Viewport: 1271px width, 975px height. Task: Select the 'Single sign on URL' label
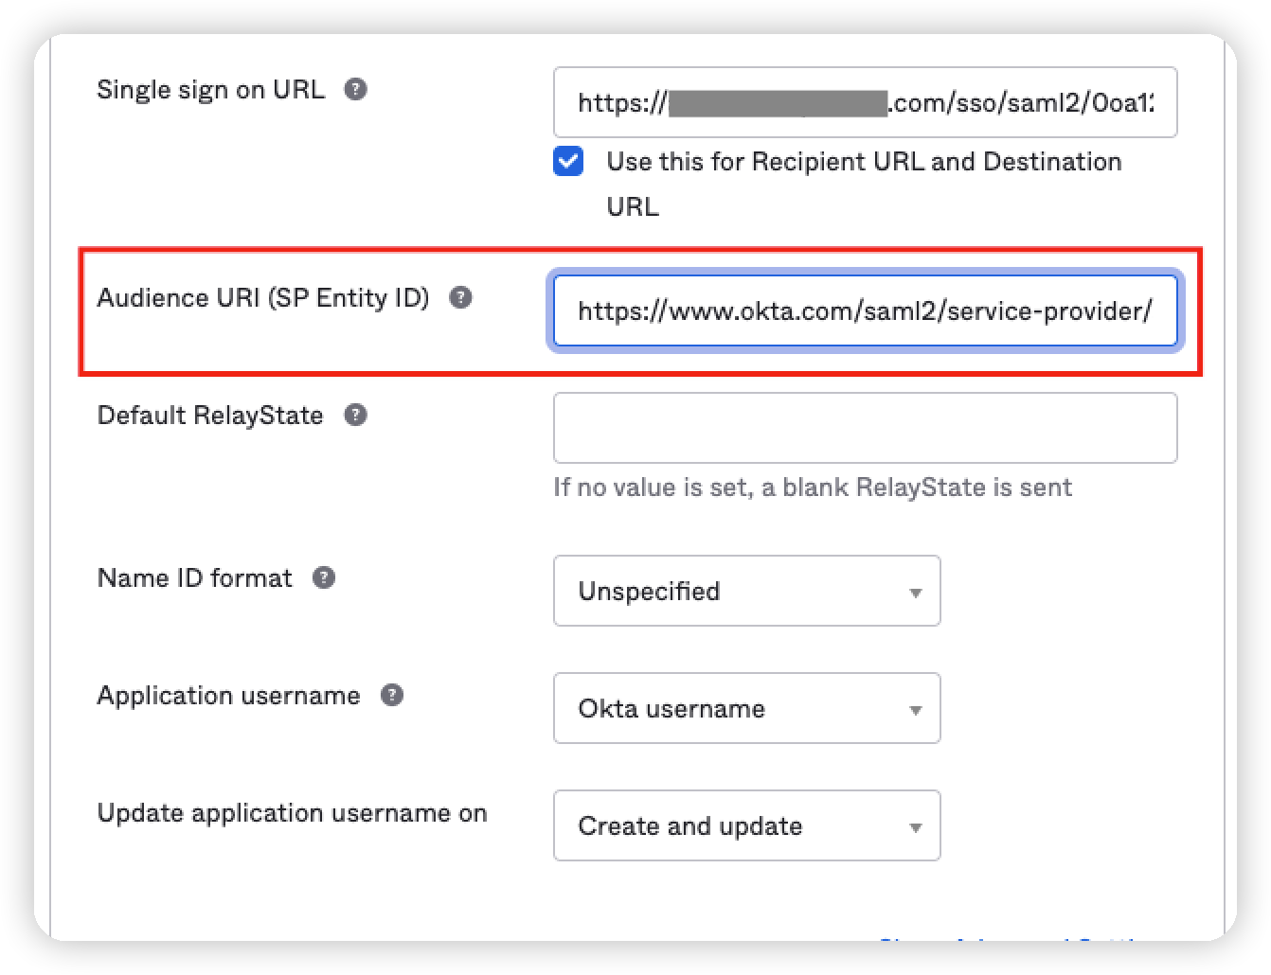tap(210, 90)
